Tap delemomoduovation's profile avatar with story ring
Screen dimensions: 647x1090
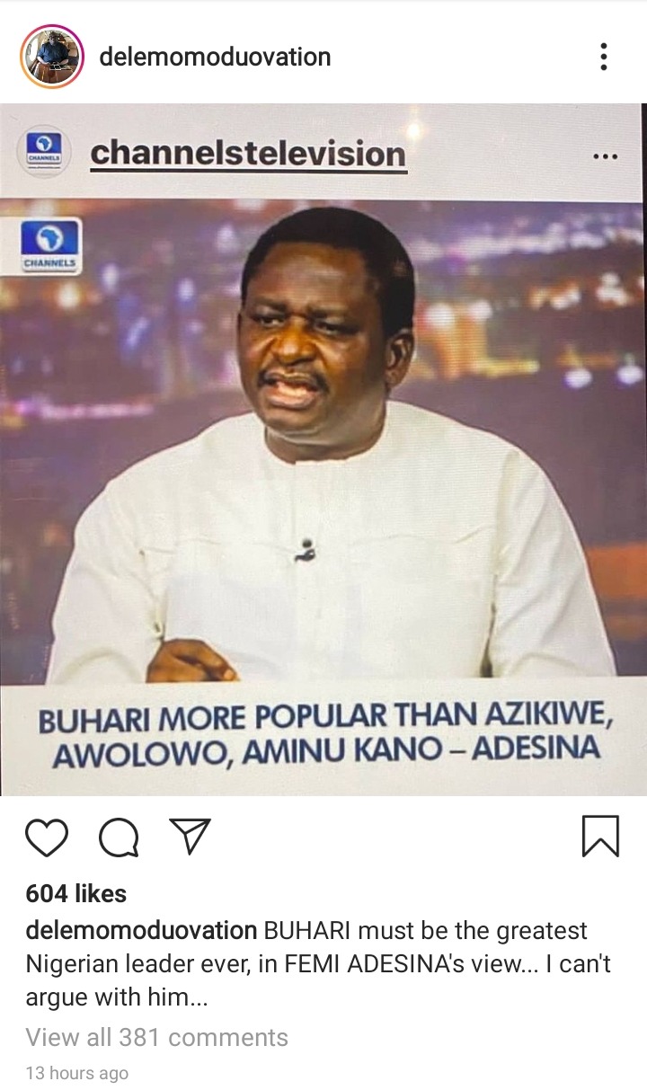pyautogui.click(x=52, y=57)
